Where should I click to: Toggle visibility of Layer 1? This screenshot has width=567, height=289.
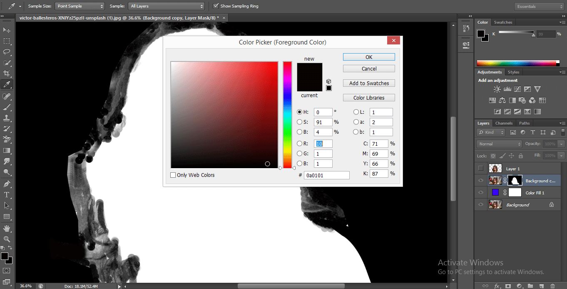pyautogui.click(x=481, y=169)
